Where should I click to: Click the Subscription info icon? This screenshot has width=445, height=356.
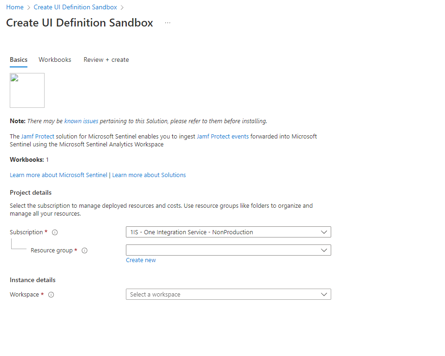55,232
